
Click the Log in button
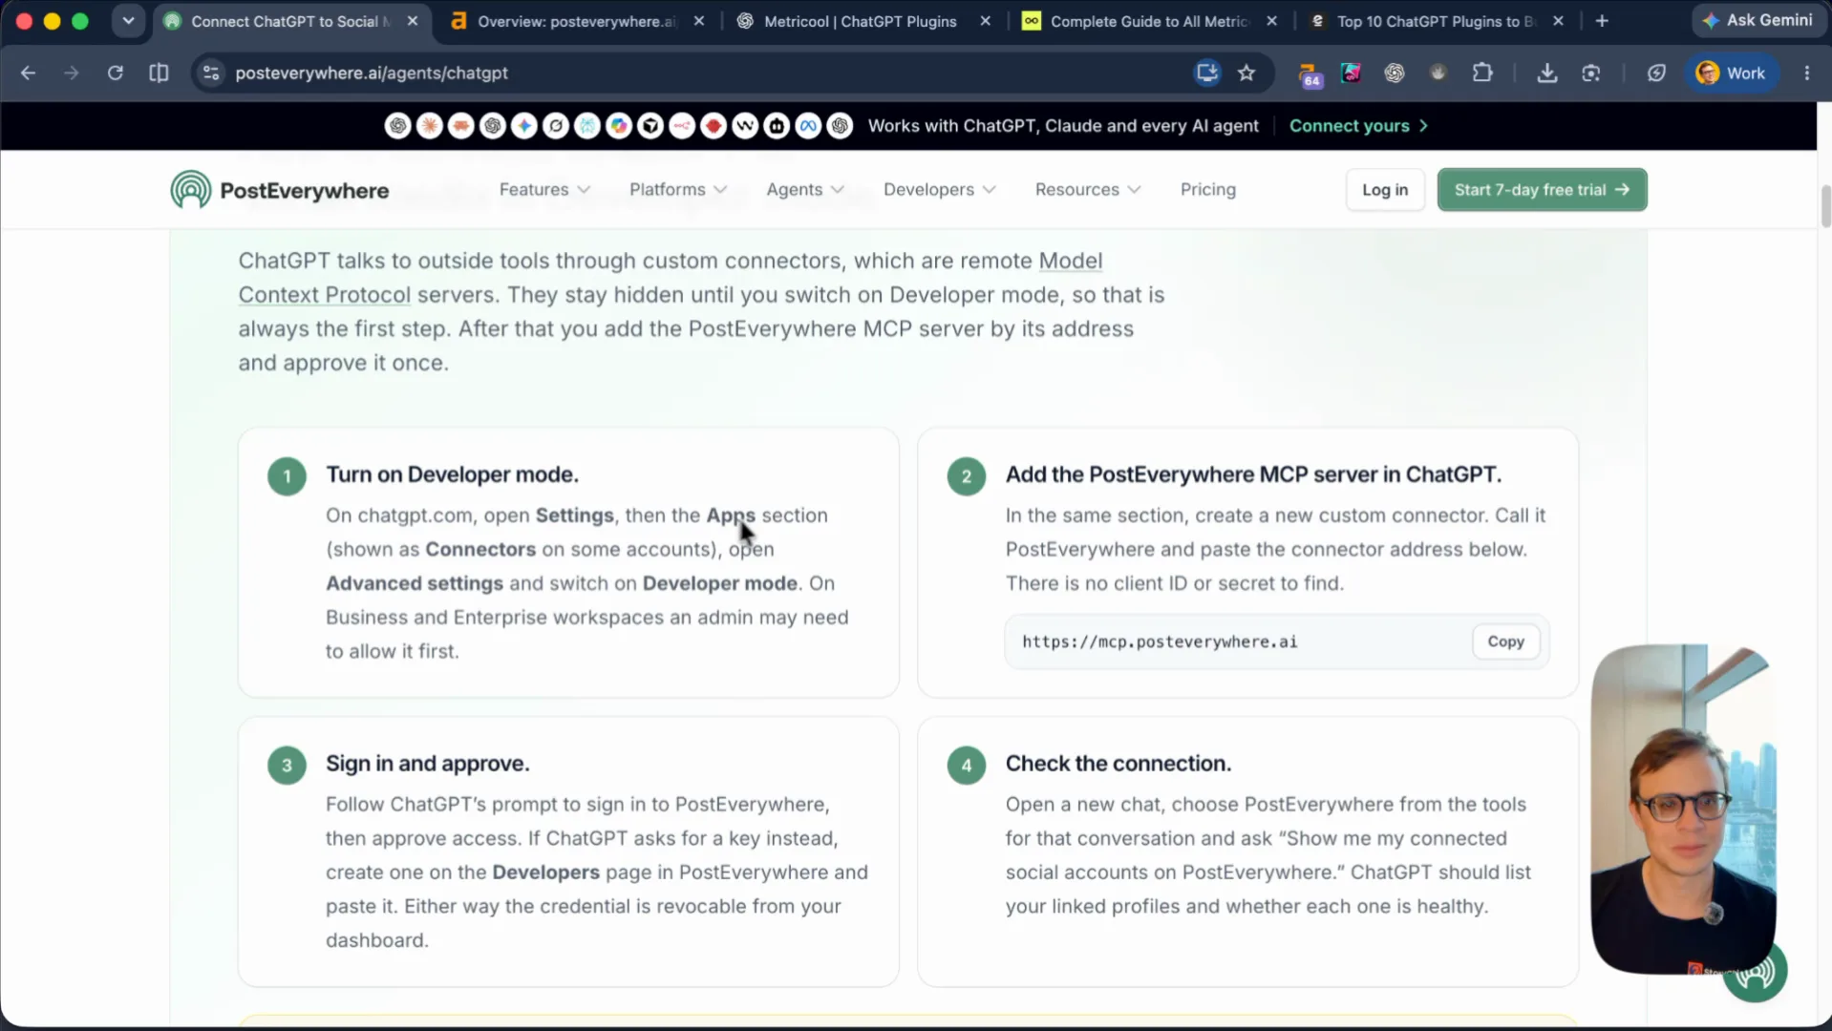(x=1384, y=190)
